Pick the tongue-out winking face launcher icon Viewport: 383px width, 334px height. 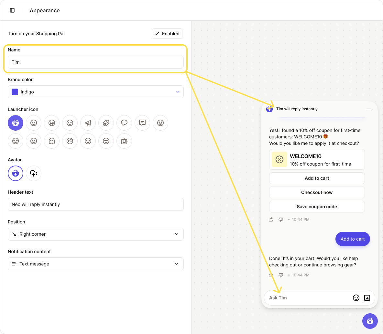(52, 123)
